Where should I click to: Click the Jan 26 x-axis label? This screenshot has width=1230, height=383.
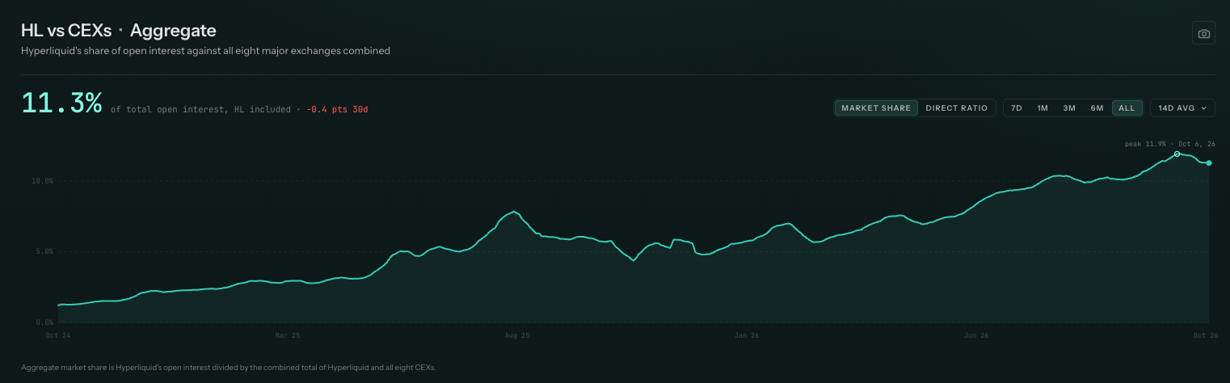tap(746, 335)
